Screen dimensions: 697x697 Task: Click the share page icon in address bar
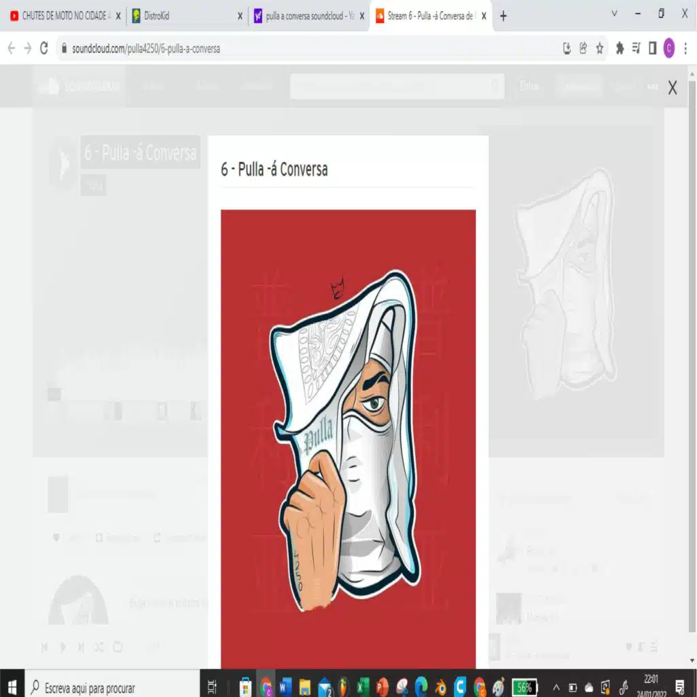pos(583,48)
